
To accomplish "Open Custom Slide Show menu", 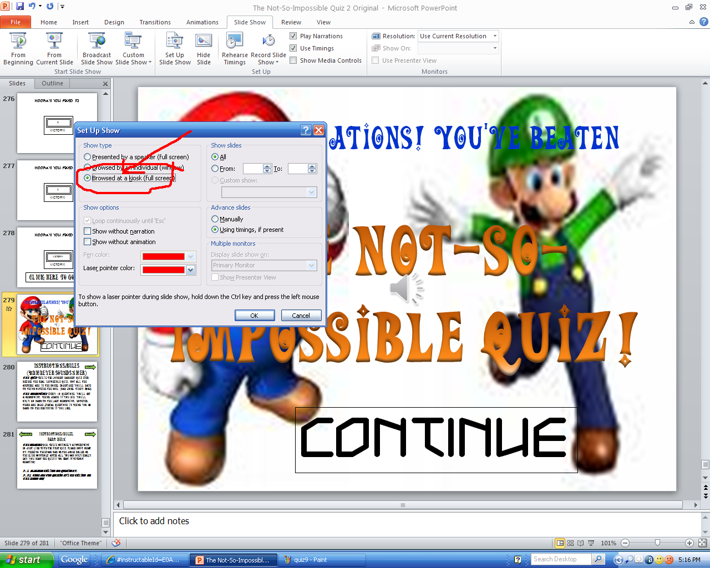I will (x=133, y=49).
